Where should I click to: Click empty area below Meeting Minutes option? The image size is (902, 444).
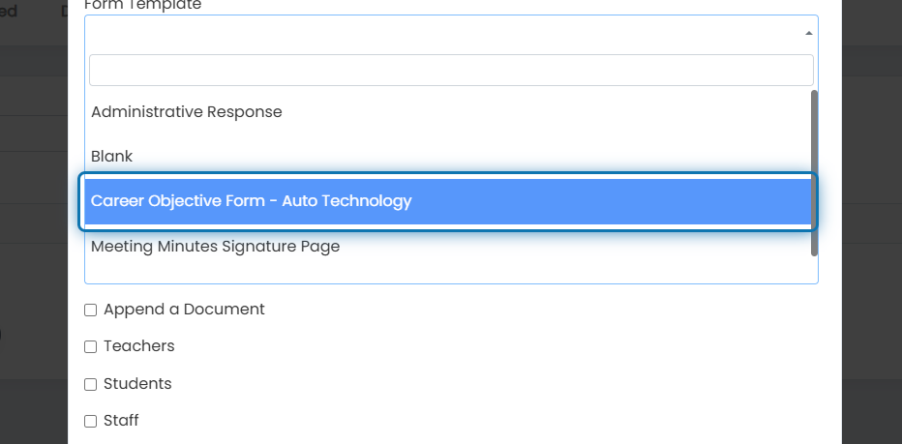pos(447,276)
